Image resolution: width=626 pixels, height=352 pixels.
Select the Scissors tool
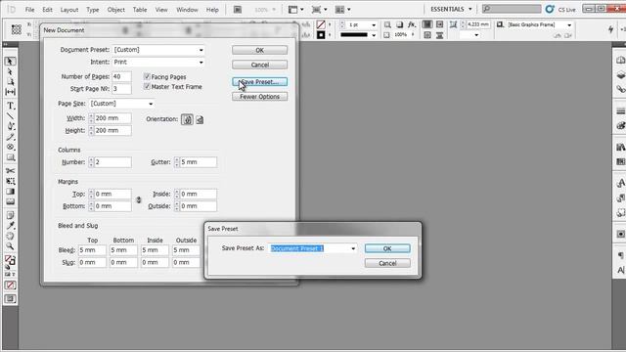[x=11, y=171]
